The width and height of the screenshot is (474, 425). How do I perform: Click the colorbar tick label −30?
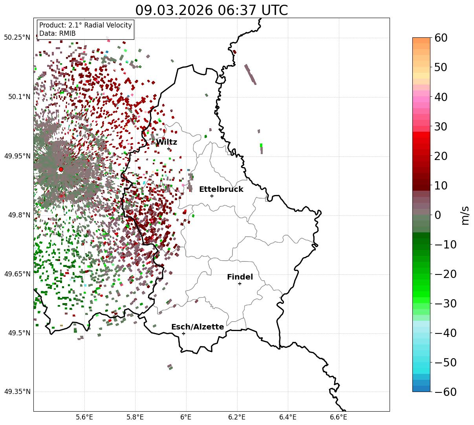tap(445, 304)
